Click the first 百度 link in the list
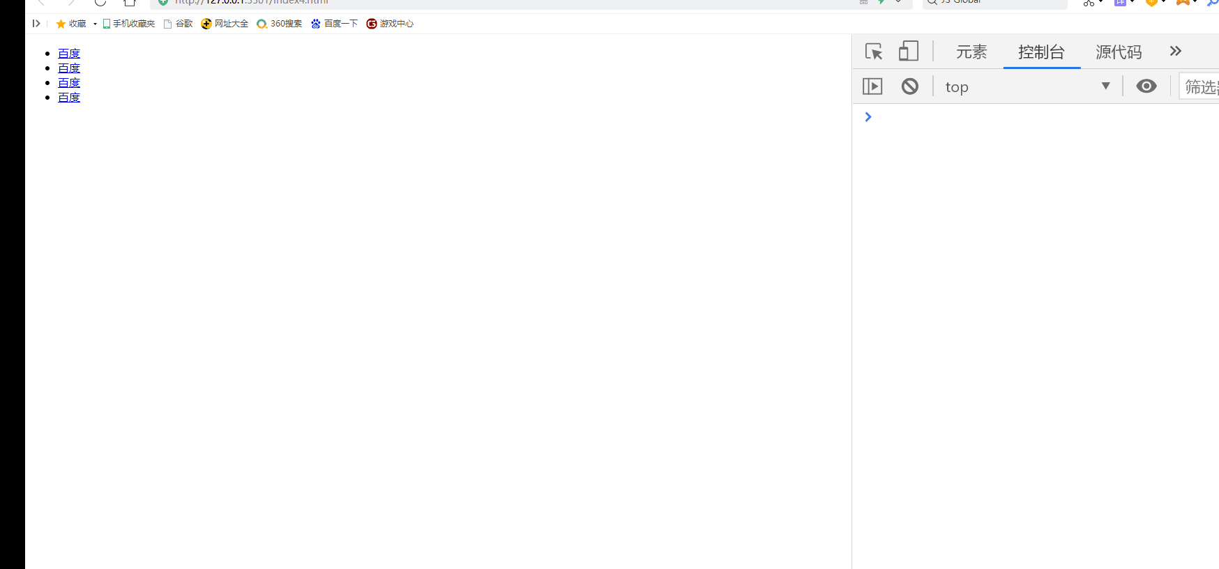 click(x=69, y=54)
